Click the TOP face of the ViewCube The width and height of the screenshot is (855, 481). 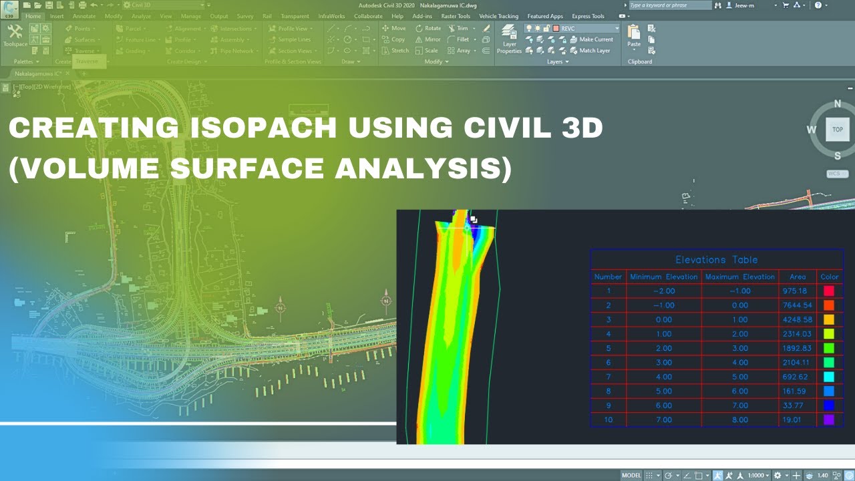(838, 130)
